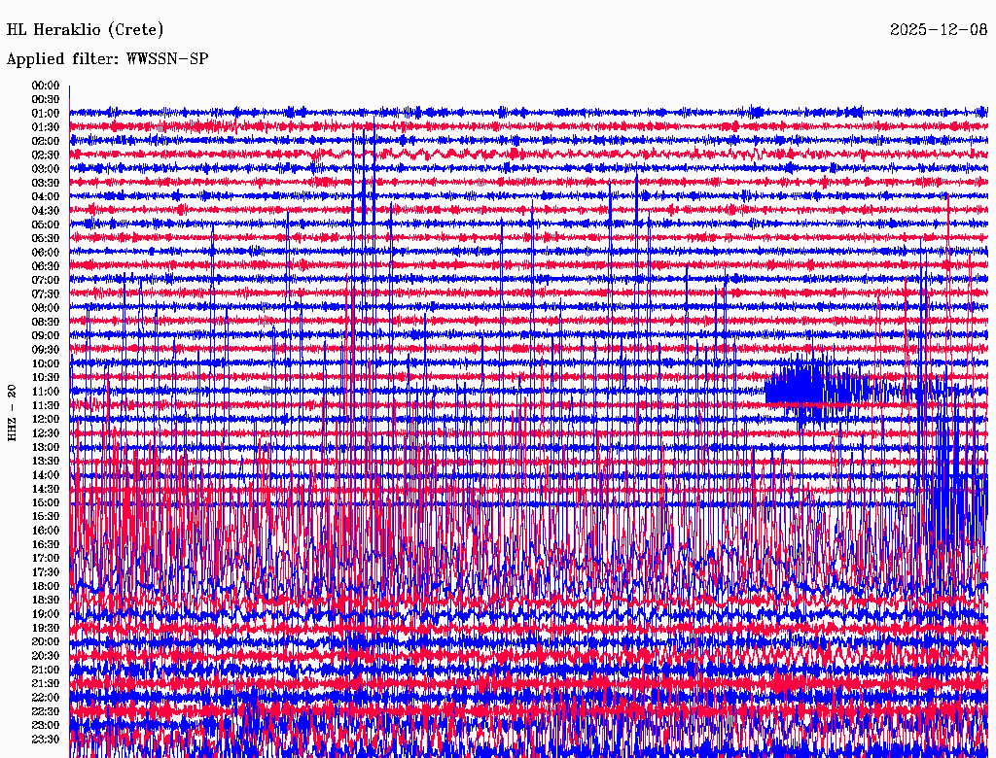Select the 21:00 time label
This screenshot has width=996, height=758.
[46, 670]
